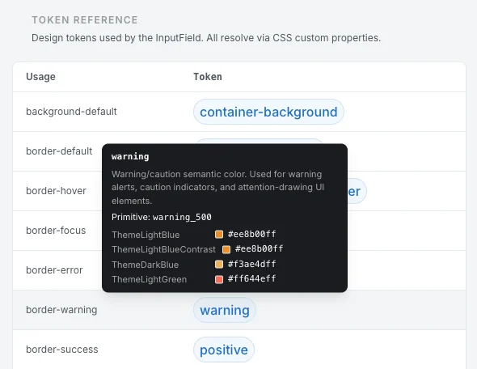Click hex value #ff644eff

[252, 278]
